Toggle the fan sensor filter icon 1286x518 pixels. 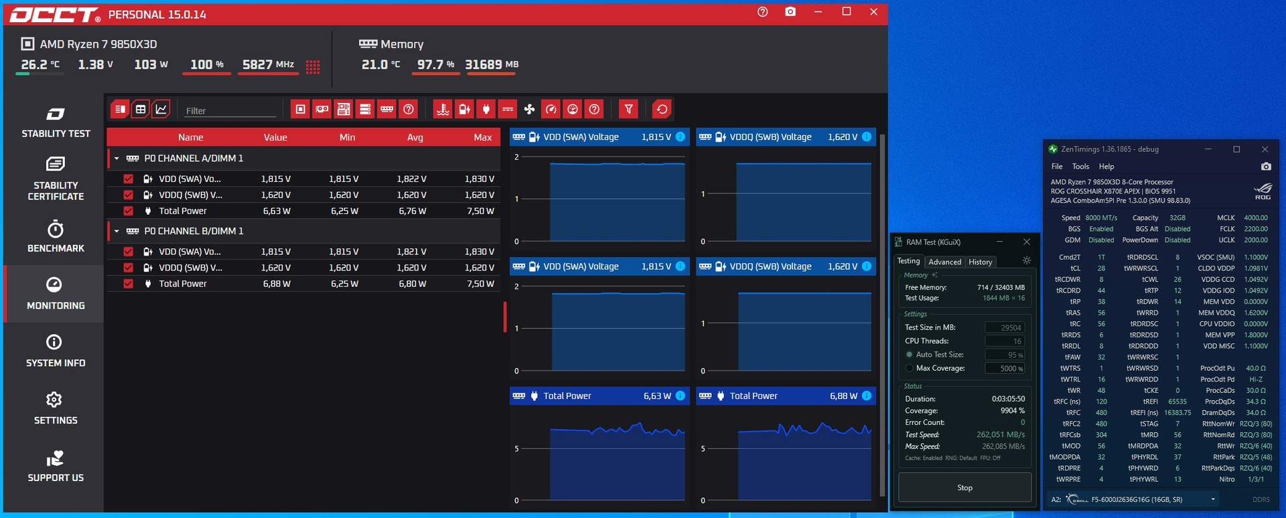pyautogui.click(x=529, y=109)
